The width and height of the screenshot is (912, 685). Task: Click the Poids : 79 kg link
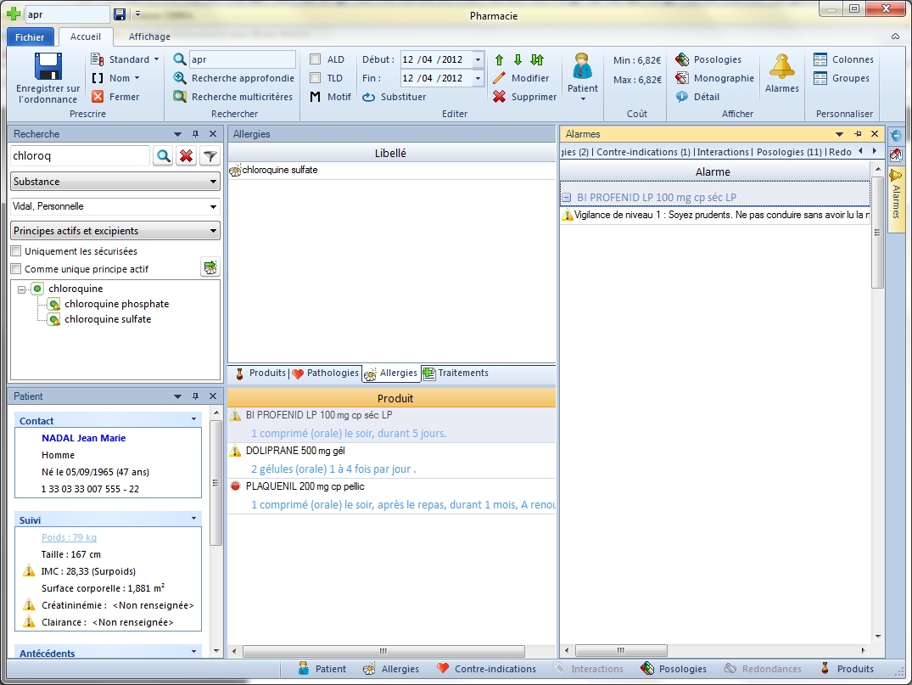(69, 537)
